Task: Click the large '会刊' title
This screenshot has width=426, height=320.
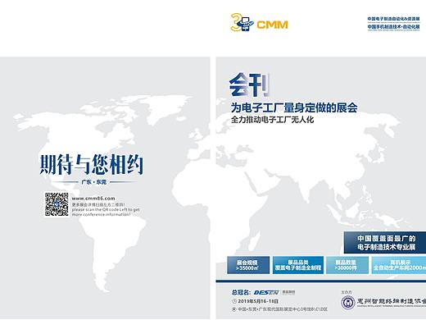Action: 250,85
